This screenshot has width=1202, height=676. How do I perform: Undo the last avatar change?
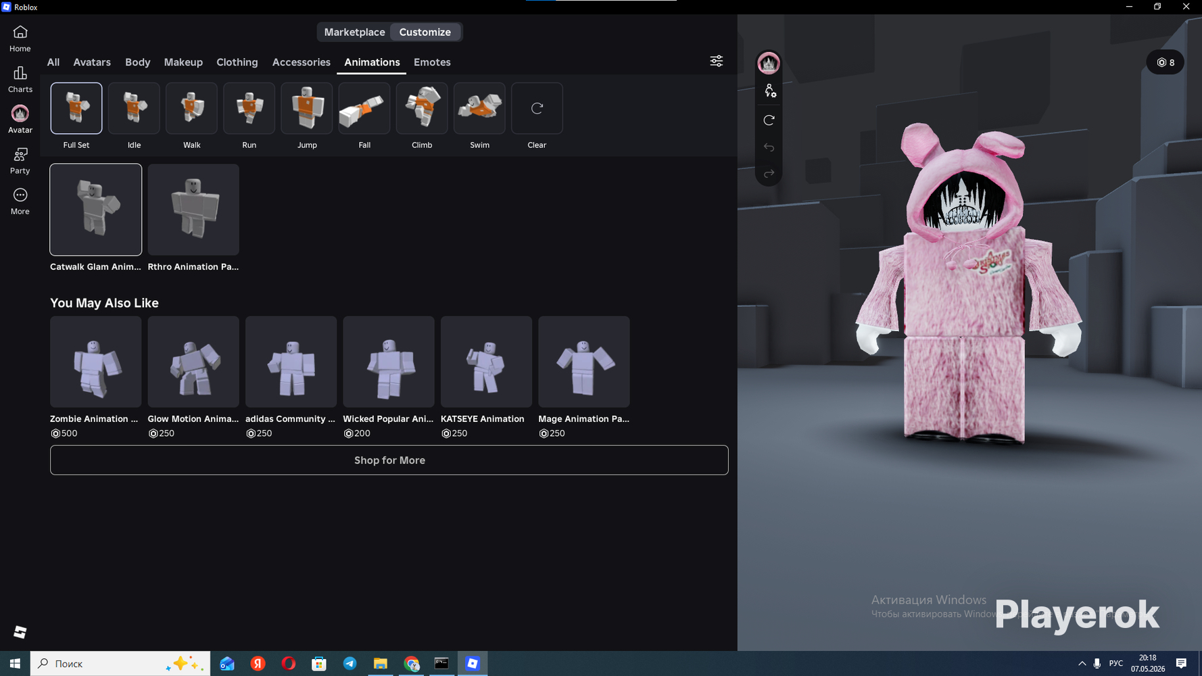click(769, 147)
